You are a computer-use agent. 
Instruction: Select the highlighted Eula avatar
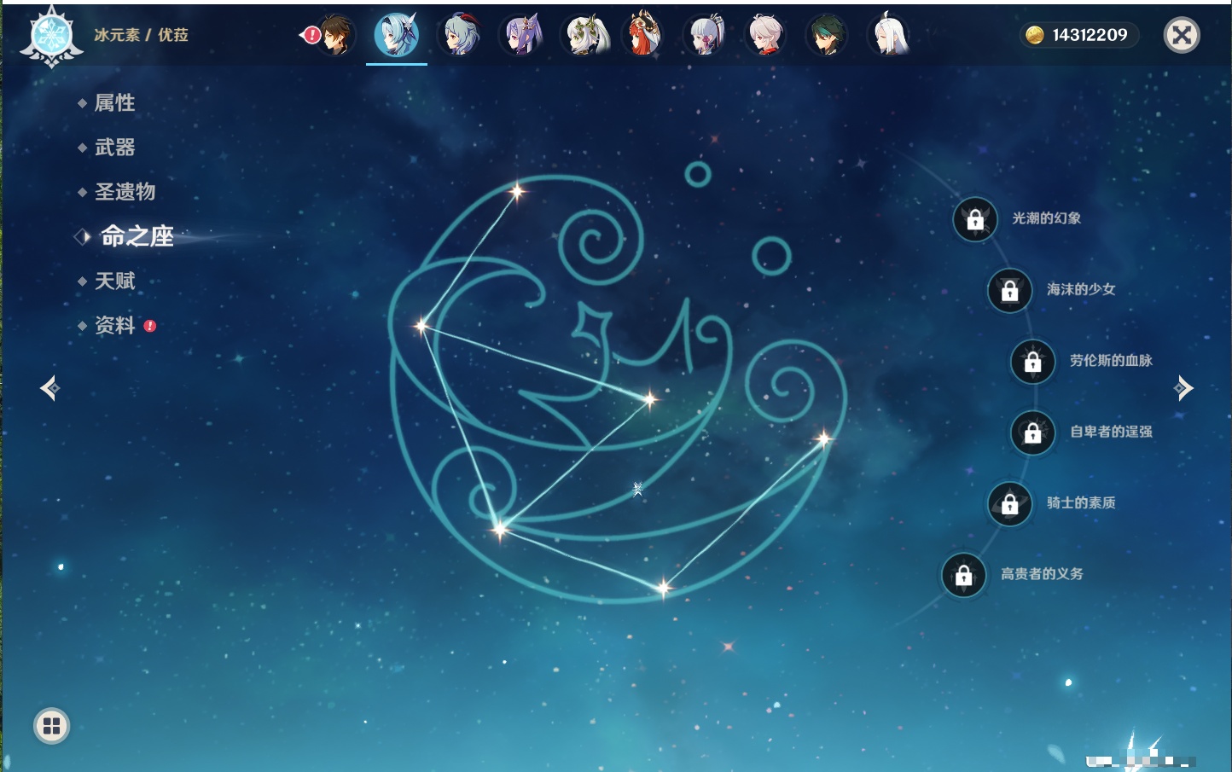pyautogui.click(x=397, y=35)
